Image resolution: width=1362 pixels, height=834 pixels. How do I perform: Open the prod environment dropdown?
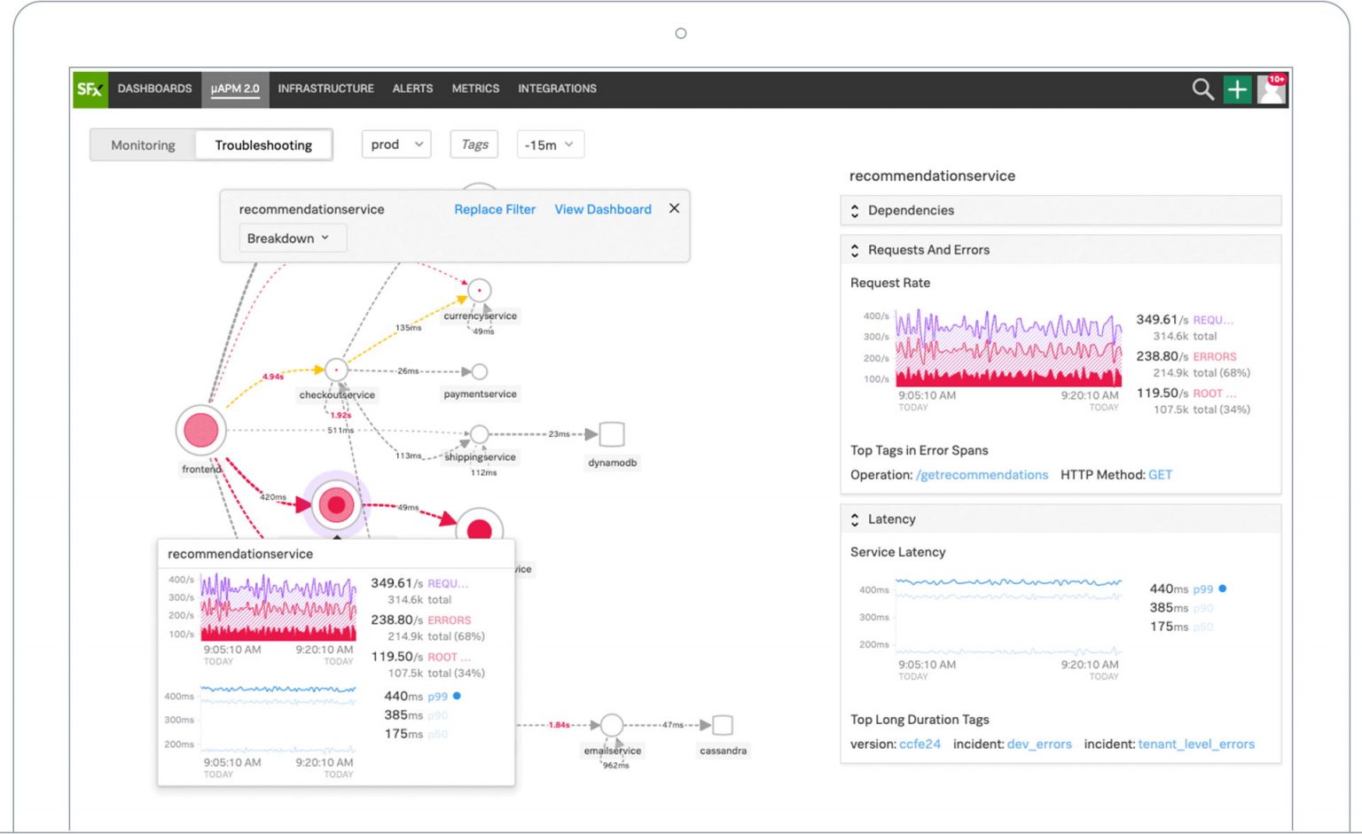tap(395, 144)
